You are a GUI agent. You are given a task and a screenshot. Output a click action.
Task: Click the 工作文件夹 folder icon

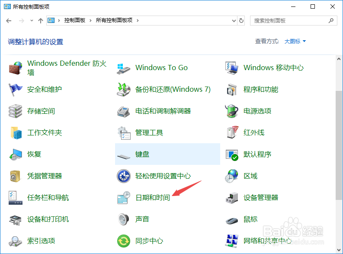16,133
